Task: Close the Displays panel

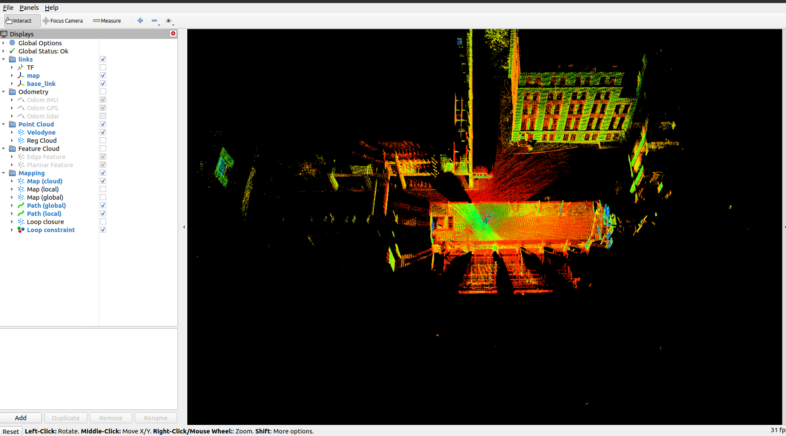Action: (173, 33)
